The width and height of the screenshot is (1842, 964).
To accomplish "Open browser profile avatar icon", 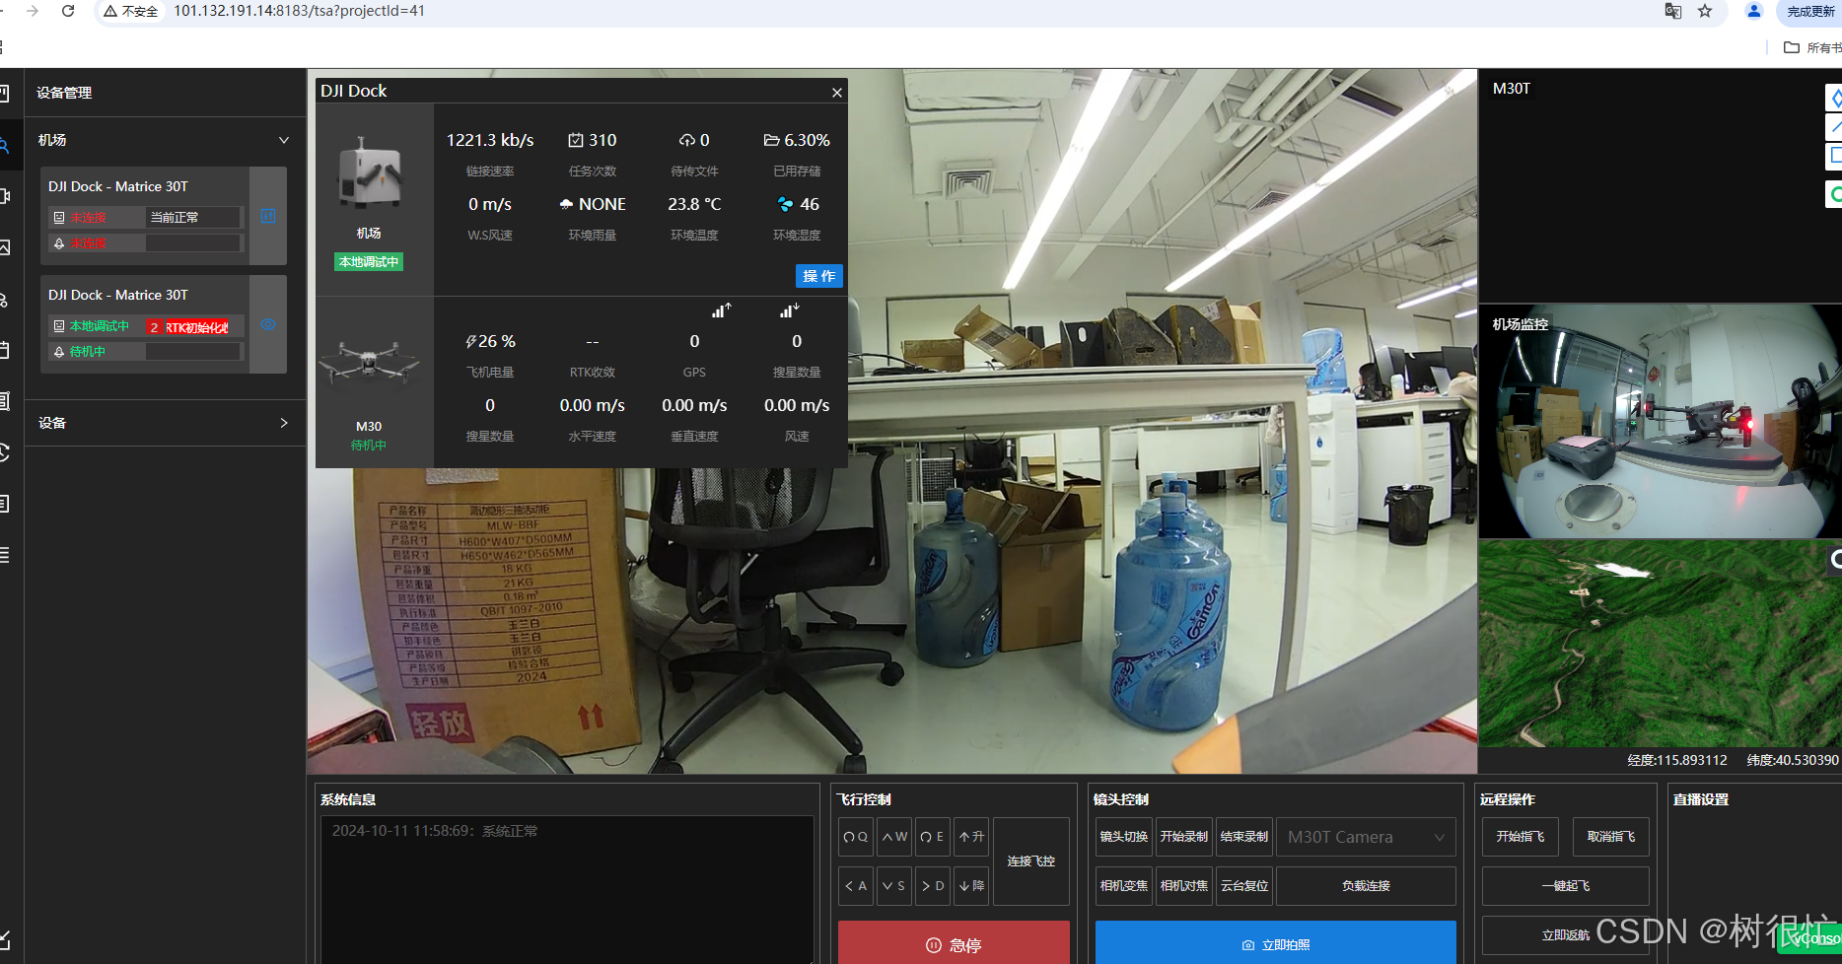I will (1754, 11).
